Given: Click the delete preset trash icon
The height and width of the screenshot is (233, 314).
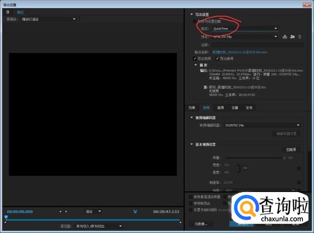Looking at the screenshot, I should 300,37.
